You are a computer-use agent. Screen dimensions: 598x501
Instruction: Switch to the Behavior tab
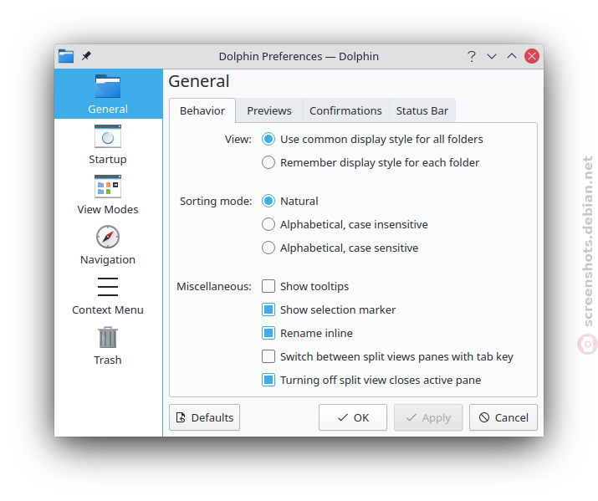(x=202, y=110)
